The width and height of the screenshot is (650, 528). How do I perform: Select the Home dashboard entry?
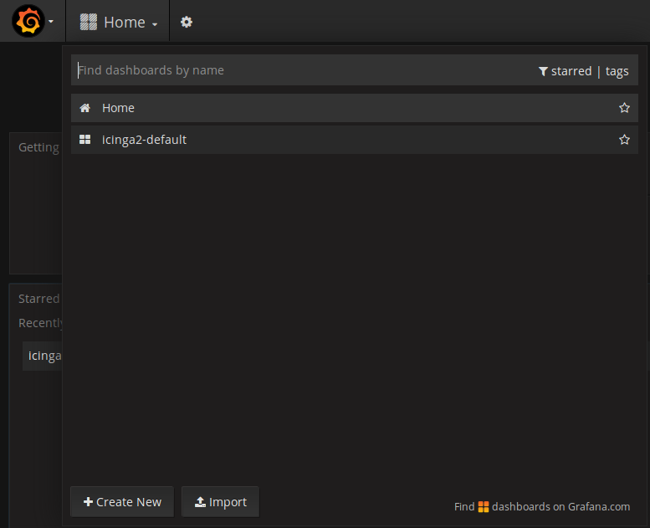point(118,108)
